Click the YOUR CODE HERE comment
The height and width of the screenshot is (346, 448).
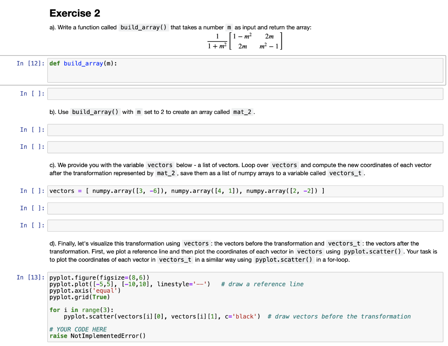click(78, 329)
